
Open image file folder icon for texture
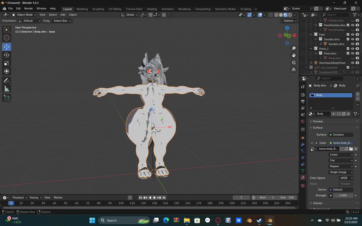[x=351, y=149]
